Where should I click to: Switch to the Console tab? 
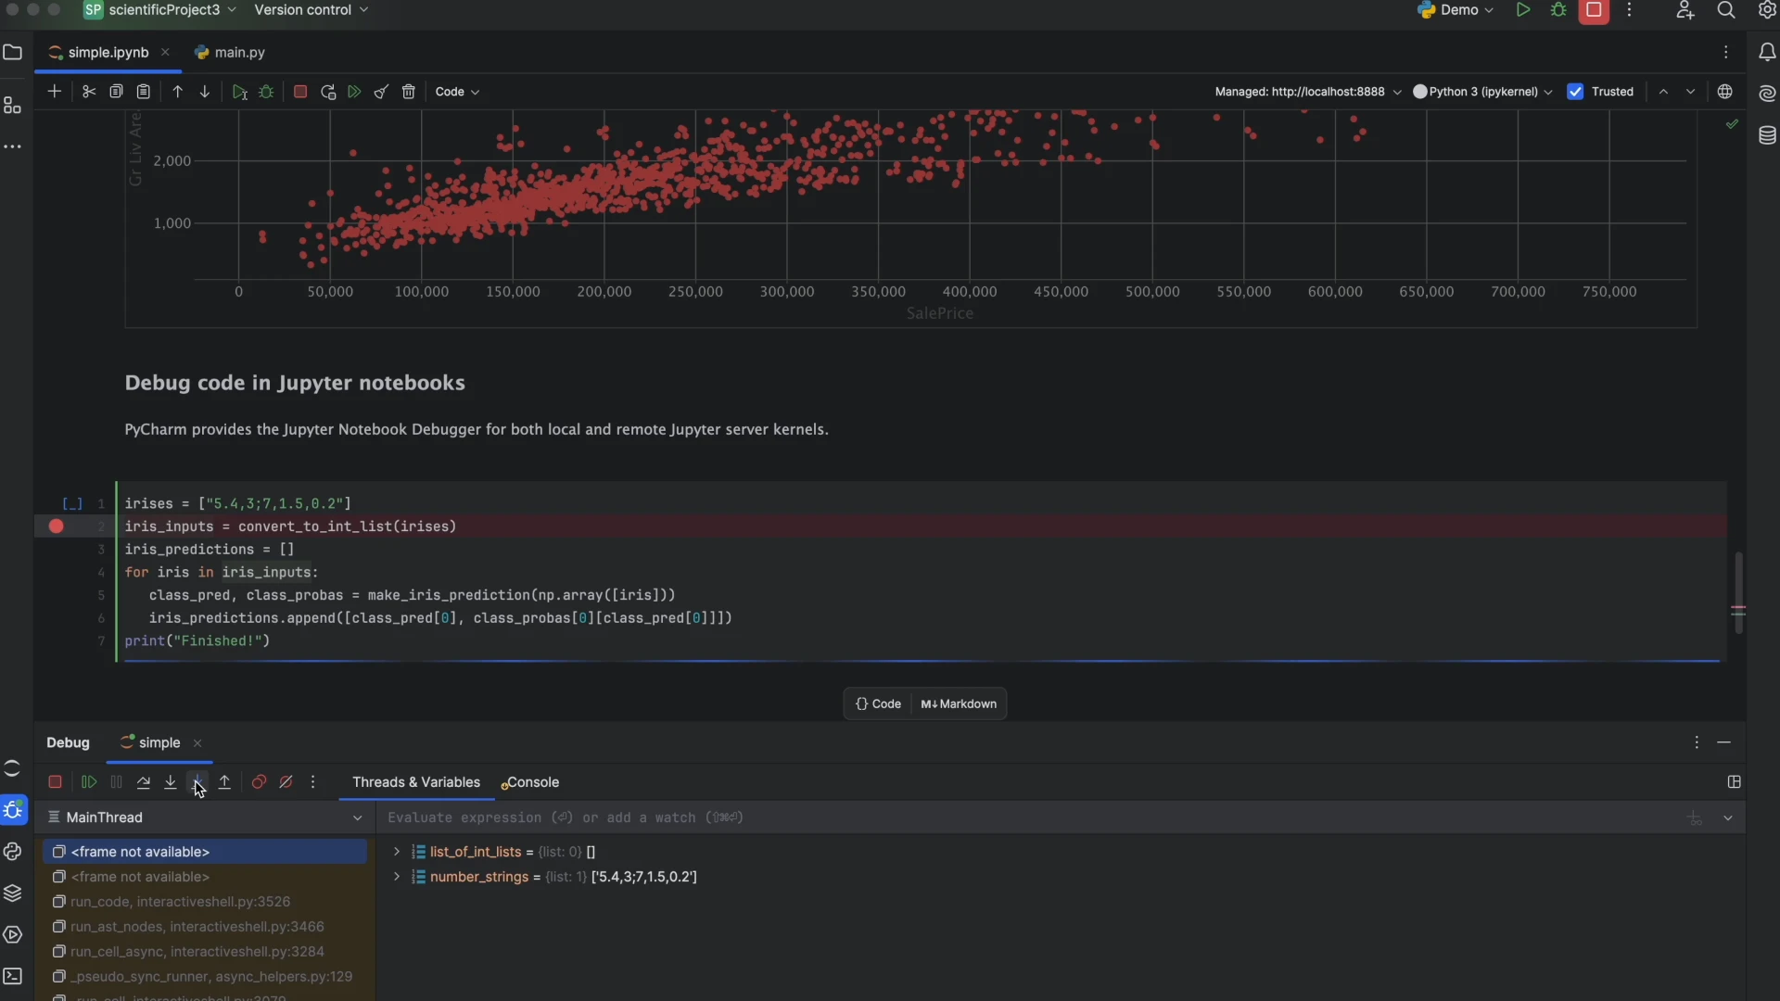coord(530,782)
